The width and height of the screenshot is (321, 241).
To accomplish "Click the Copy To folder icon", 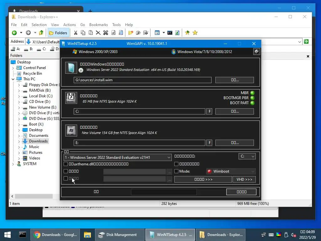I will (x=138, y=33).
